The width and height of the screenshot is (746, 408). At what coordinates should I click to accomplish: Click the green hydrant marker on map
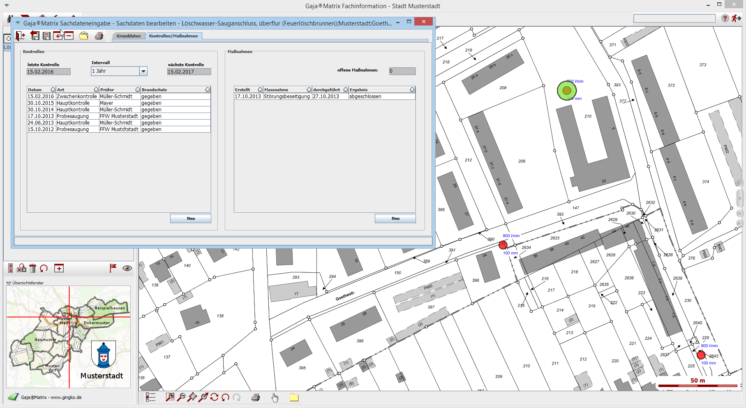tap(567, 90)
